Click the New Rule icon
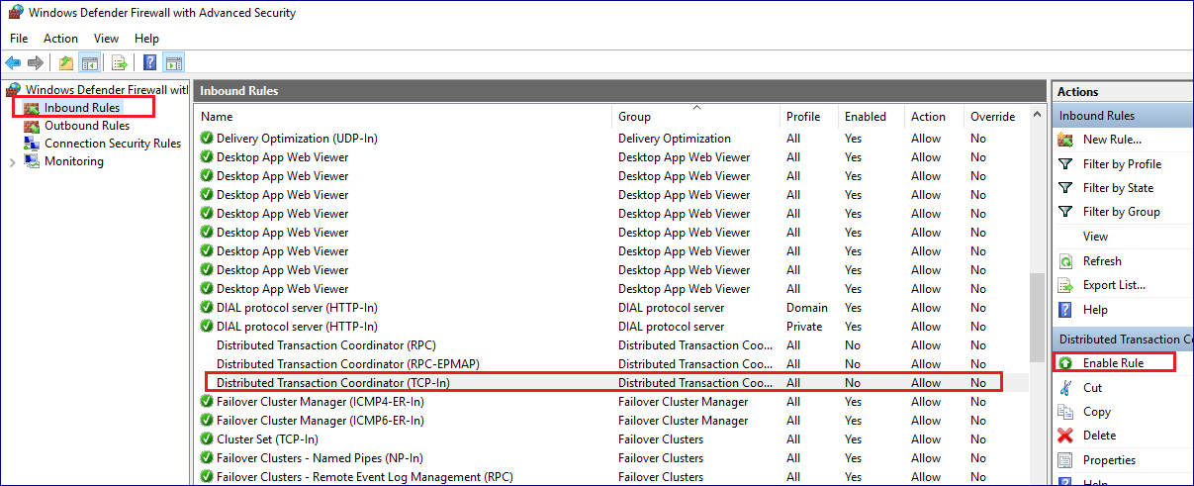The image size is (1194, 486). pos(1065,140)
